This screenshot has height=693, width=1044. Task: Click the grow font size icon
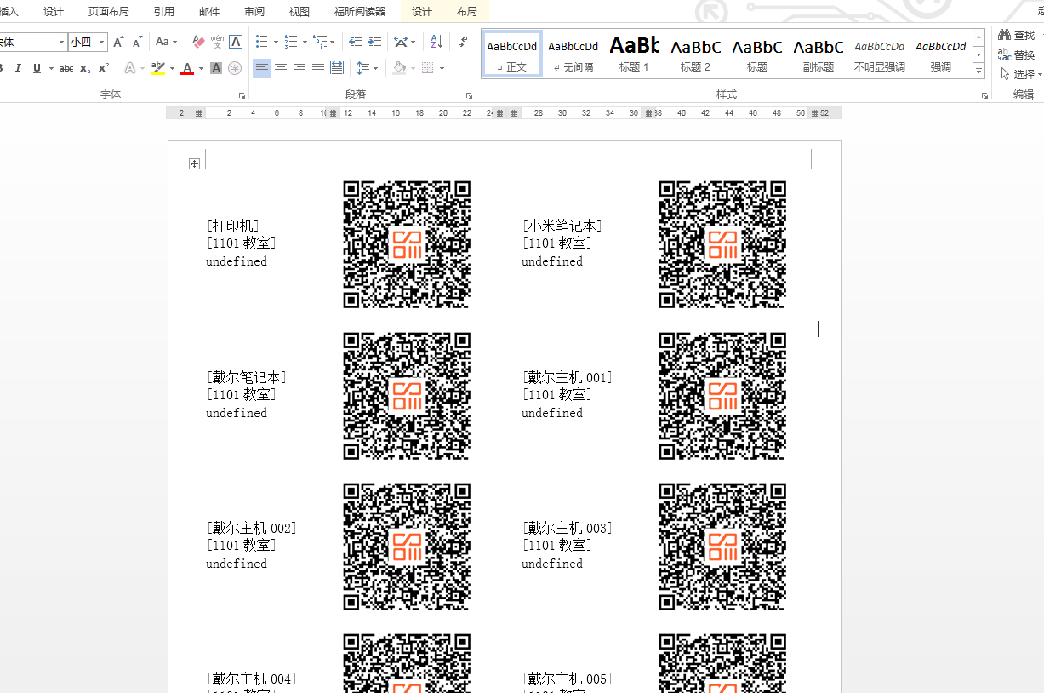click(118, 42)
